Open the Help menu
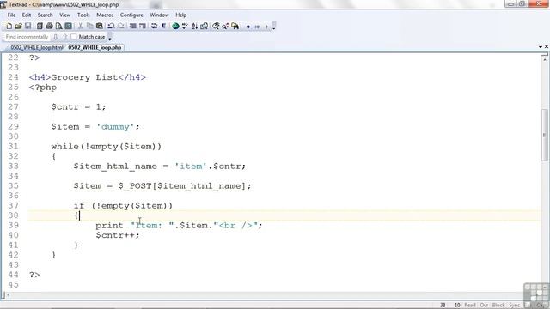The height and width of the screenshot is (309, 550). [181, 15]
